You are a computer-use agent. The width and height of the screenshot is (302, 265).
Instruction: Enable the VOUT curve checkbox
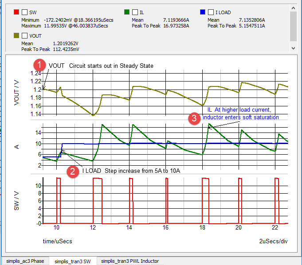click(25, 35)
